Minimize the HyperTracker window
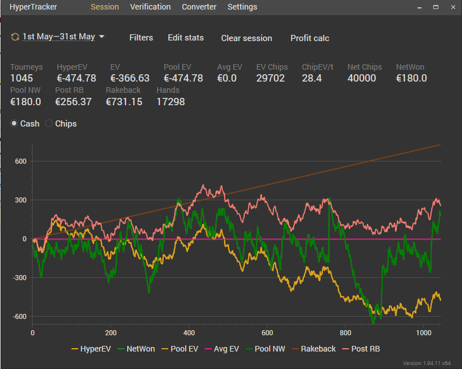Image resolution: width=462 pixels, height=369 pixels. 419,7
